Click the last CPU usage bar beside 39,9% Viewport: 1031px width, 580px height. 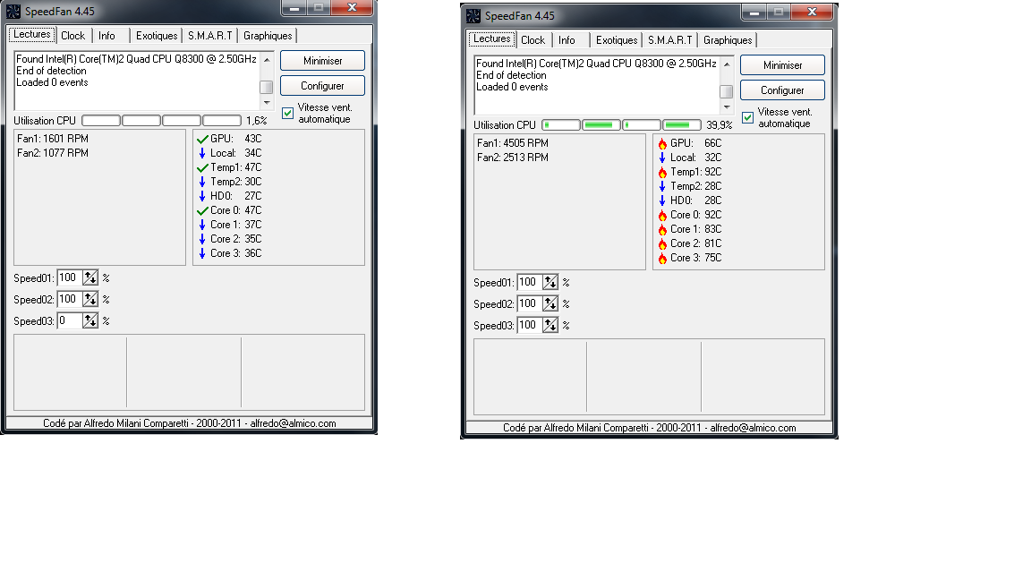682,125
